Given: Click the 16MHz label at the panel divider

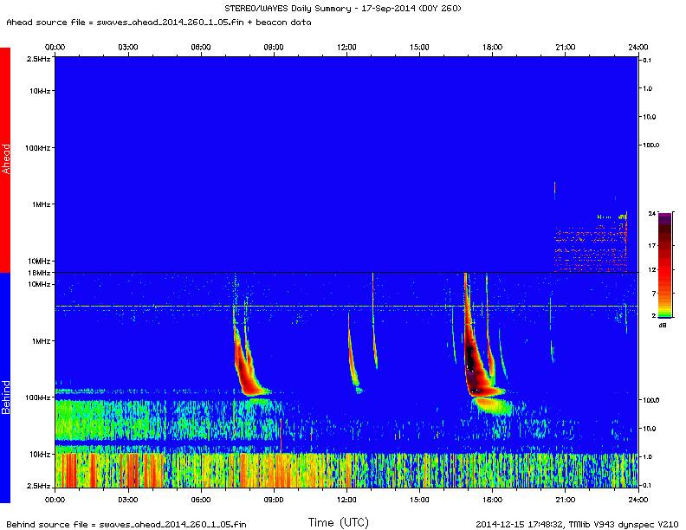Looking at the screenshot, I should pos(39,273).
